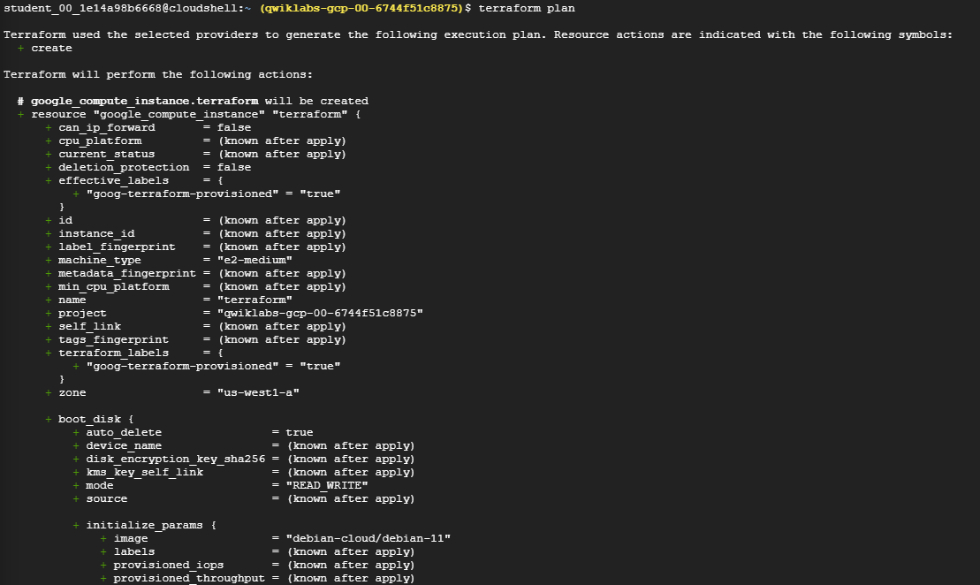Click the 'device_name' attribute
This screenshot has height=585, width=980.
[x=124, y=445]
